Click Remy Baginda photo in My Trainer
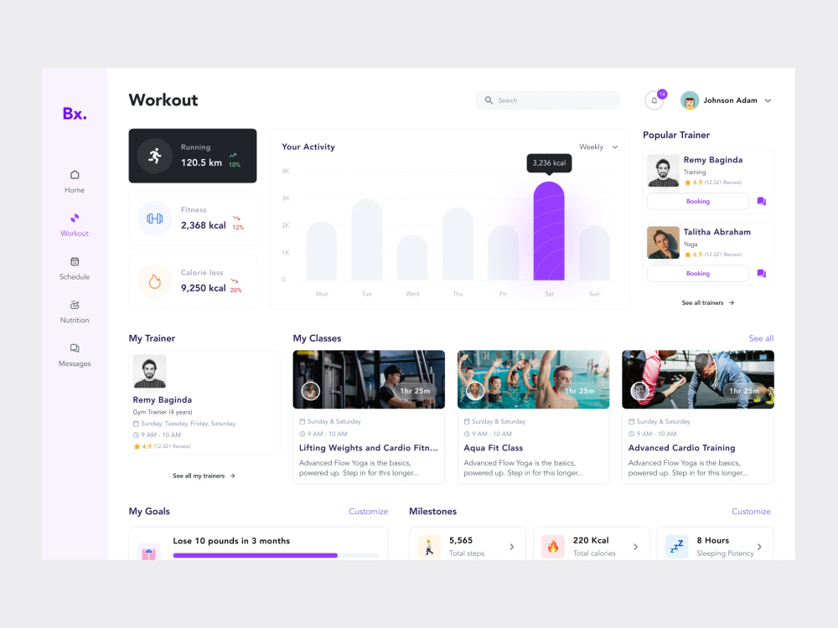 click(x=150, y=371)
